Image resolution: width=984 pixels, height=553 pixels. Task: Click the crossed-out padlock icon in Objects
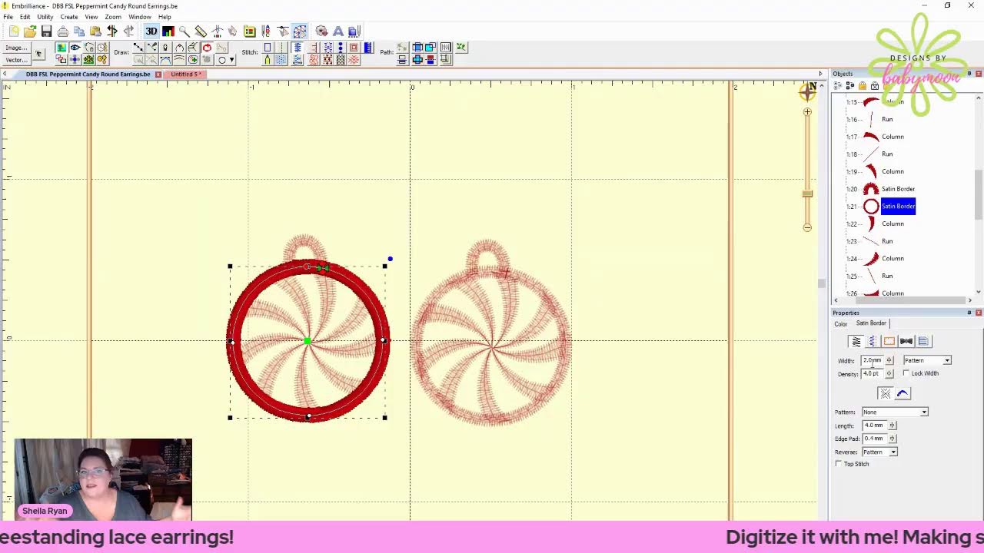(875, 85)
